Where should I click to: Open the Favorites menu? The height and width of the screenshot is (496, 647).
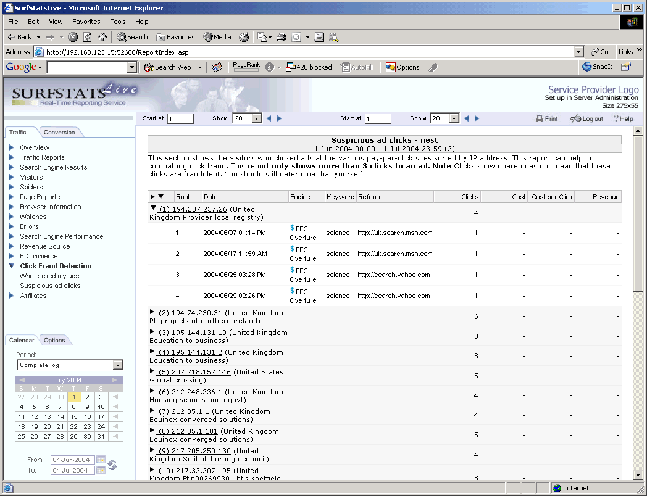pos(86,22)
